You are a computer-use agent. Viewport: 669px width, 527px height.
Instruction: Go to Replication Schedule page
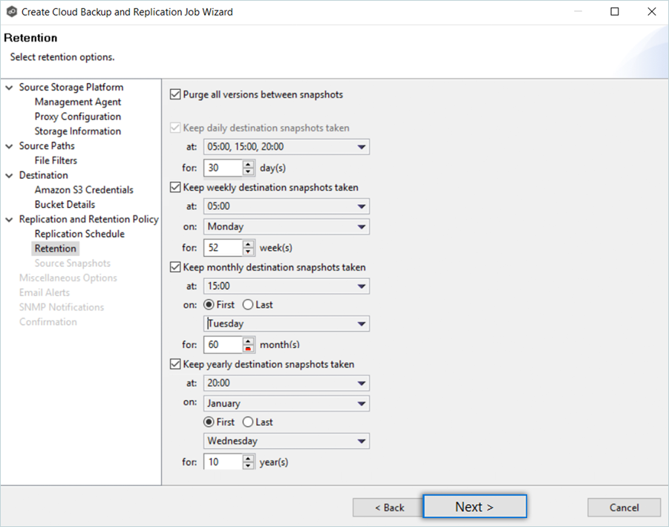(x=79, y=234)
